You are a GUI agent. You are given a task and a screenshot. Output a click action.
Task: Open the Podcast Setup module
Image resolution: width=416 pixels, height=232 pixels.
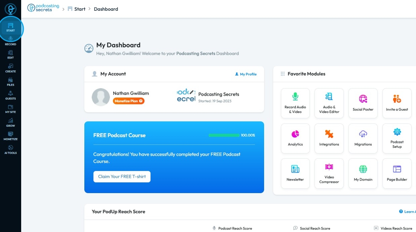tap(397, 138)
